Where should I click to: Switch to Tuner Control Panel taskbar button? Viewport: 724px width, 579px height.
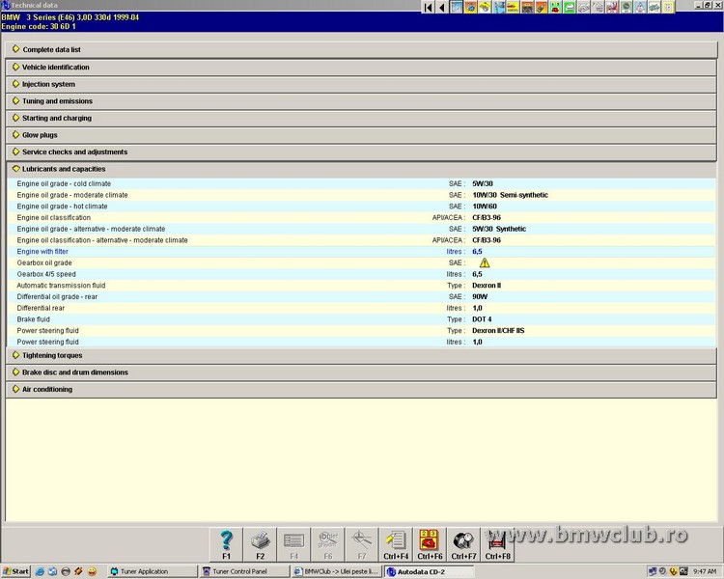pyautogui.click(x=243, y=571)
